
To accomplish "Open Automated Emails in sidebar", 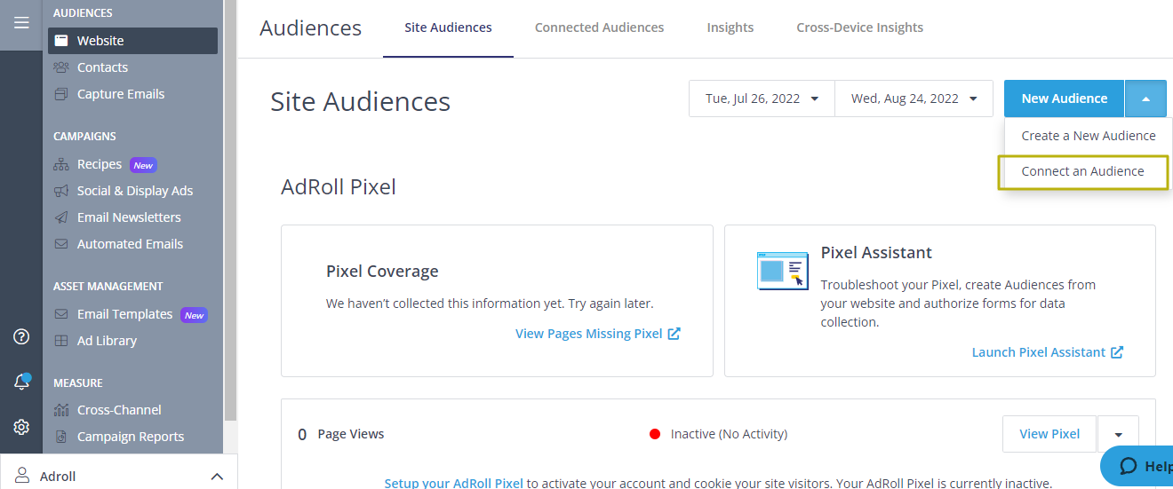I will (130, 244).
